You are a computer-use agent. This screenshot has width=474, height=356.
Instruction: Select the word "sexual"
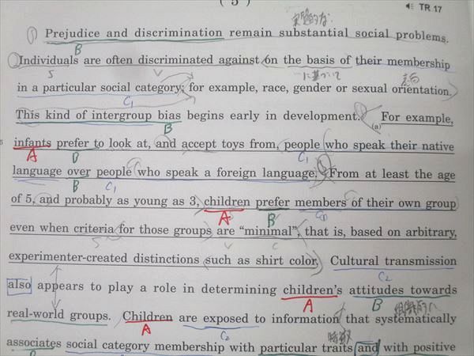coord(369,89)
